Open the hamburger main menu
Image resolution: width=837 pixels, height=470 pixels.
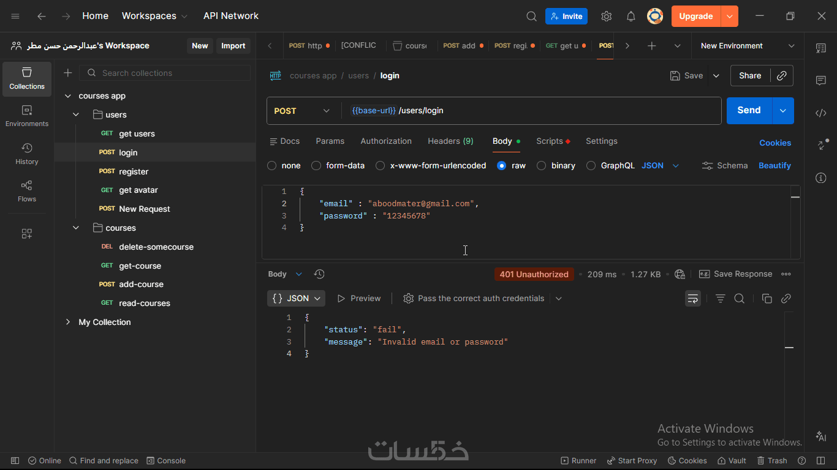pyautogui.click(x=15, y=17)
